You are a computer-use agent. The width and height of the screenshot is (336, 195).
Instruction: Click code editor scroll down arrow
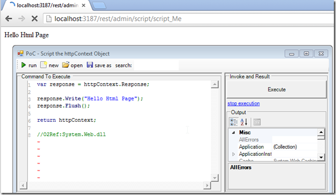tap(214, 178)
